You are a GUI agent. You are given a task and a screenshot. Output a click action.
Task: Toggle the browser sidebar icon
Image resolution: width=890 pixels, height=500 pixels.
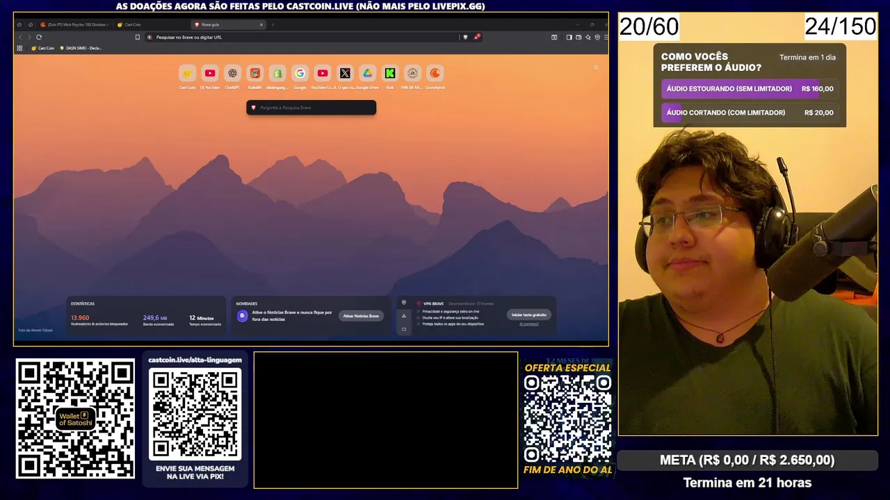tap(569, 37)
